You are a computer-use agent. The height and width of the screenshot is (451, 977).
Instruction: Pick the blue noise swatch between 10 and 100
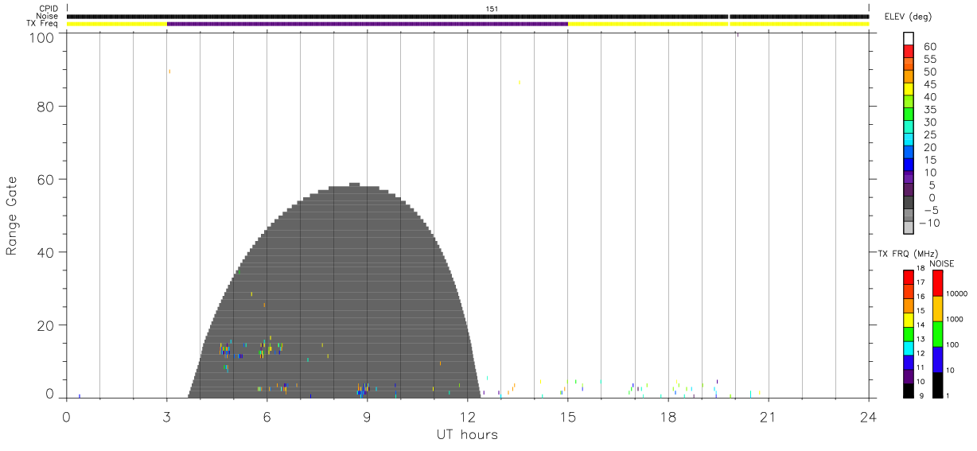[x=937, y=360]
